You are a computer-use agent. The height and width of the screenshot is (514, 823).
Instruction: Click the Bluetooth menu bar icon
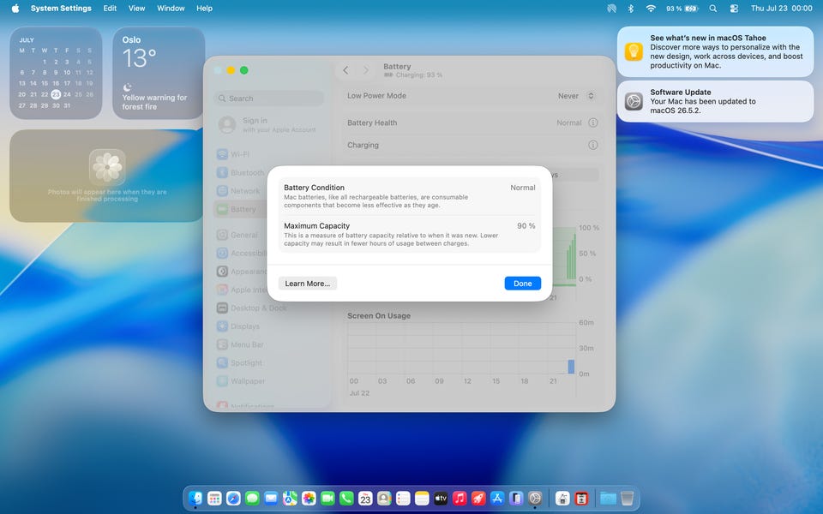point(631,9)
